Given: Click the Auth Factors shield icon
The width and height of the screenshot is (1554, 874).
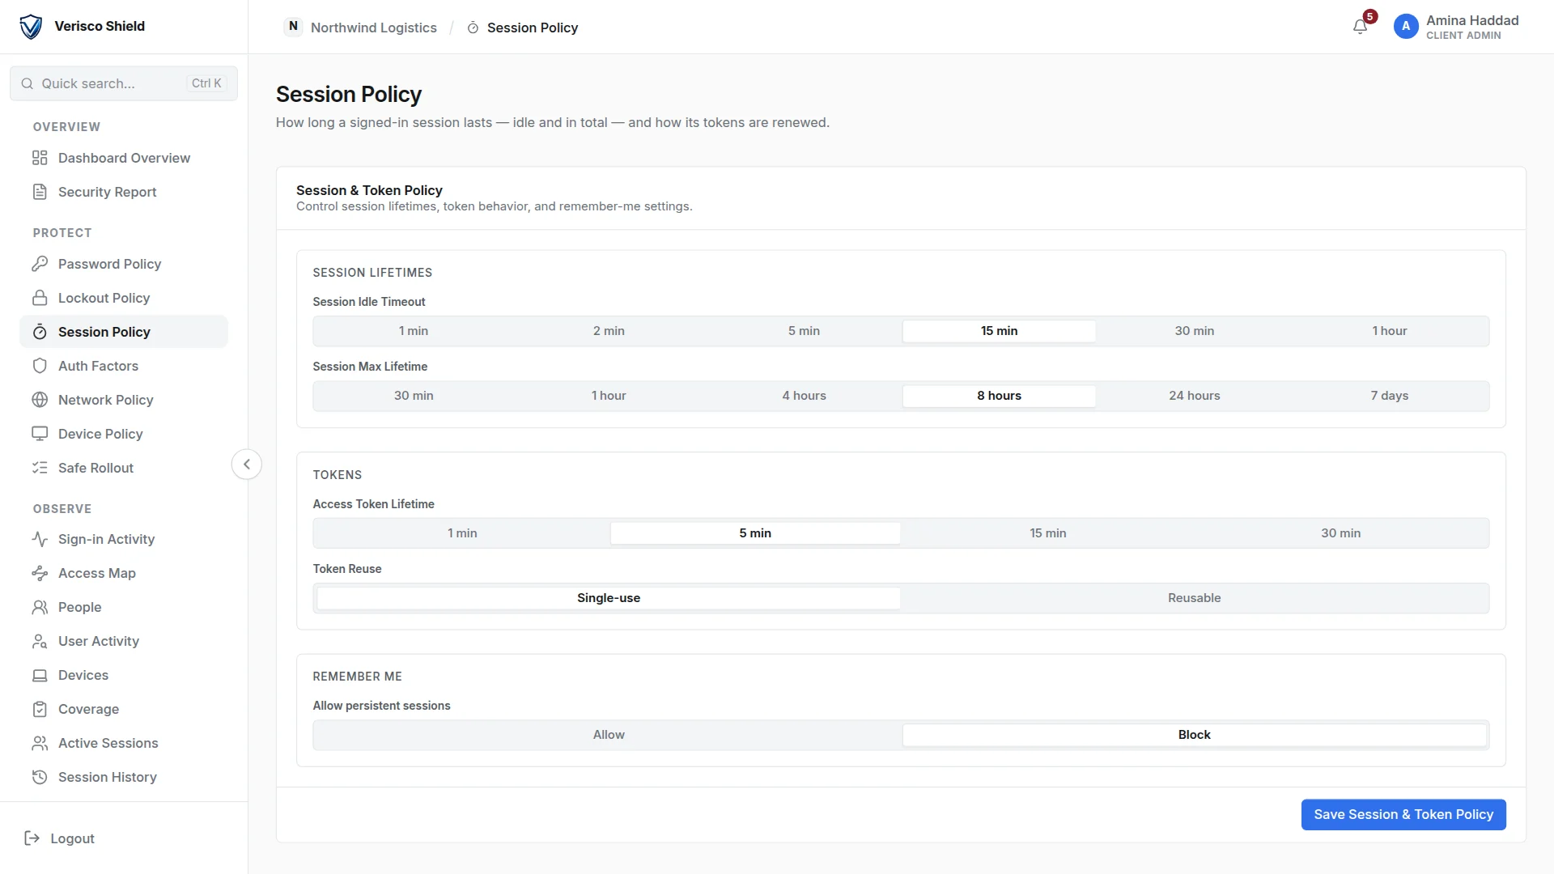Looking at the screenshot, I should coord(40,366).
